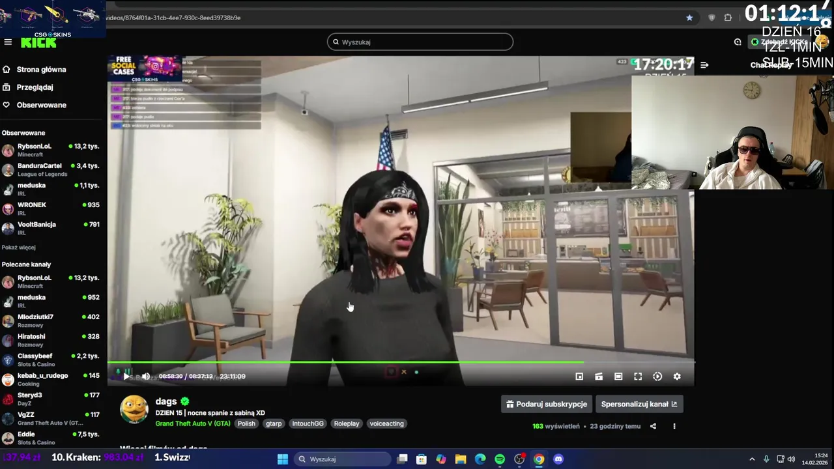This screenshot has height=469, width=834.
Task: Select the gtarp tag
Action: click(x=274, y=423)
